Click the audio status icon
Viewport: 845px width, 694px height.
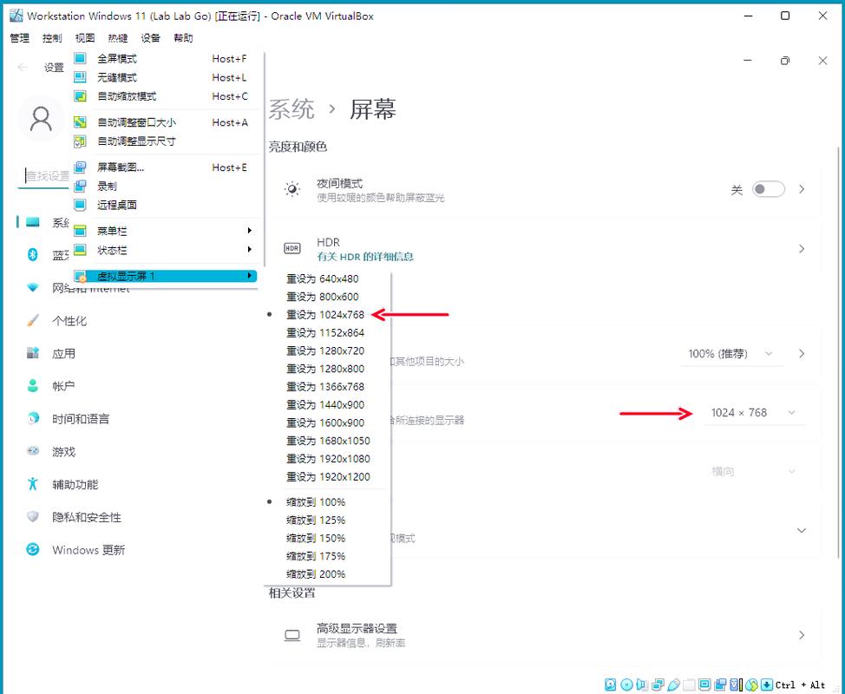(x=641, y=684)
